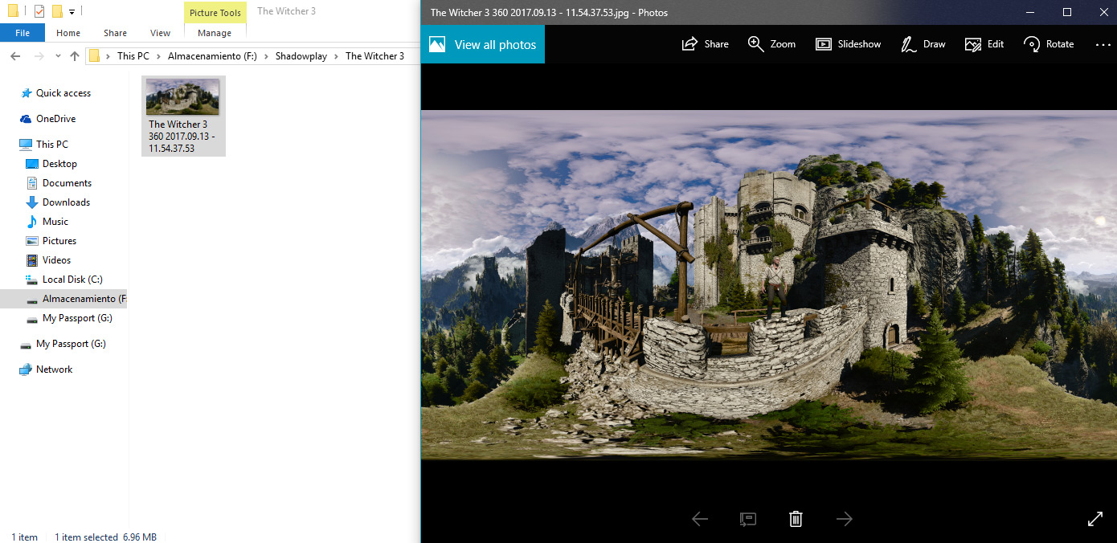
Task: Open Music in the sidebar
Action: pos(55,222)
